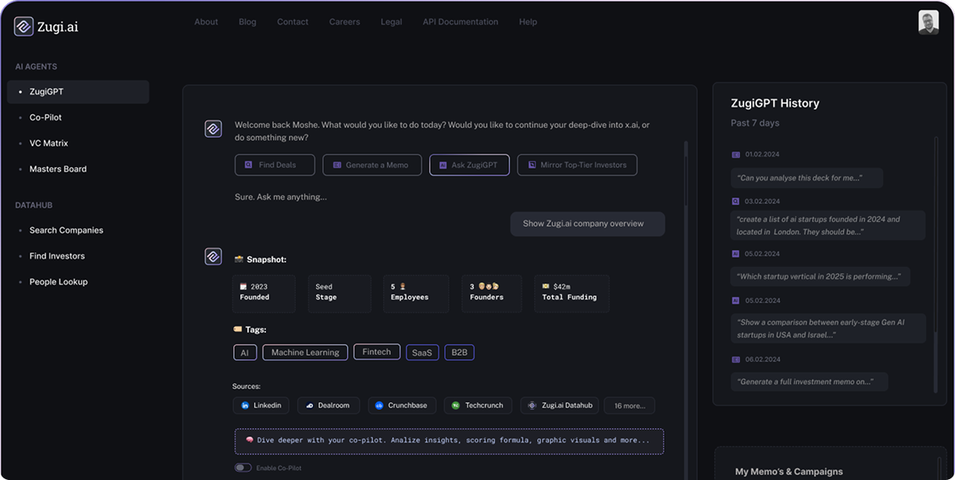Image resolution: width=955 pixels, height=480 pixels.
Task: Click the mirror icon in Mirror Top-Tier Investors
Action: click(x=532, y=165)
